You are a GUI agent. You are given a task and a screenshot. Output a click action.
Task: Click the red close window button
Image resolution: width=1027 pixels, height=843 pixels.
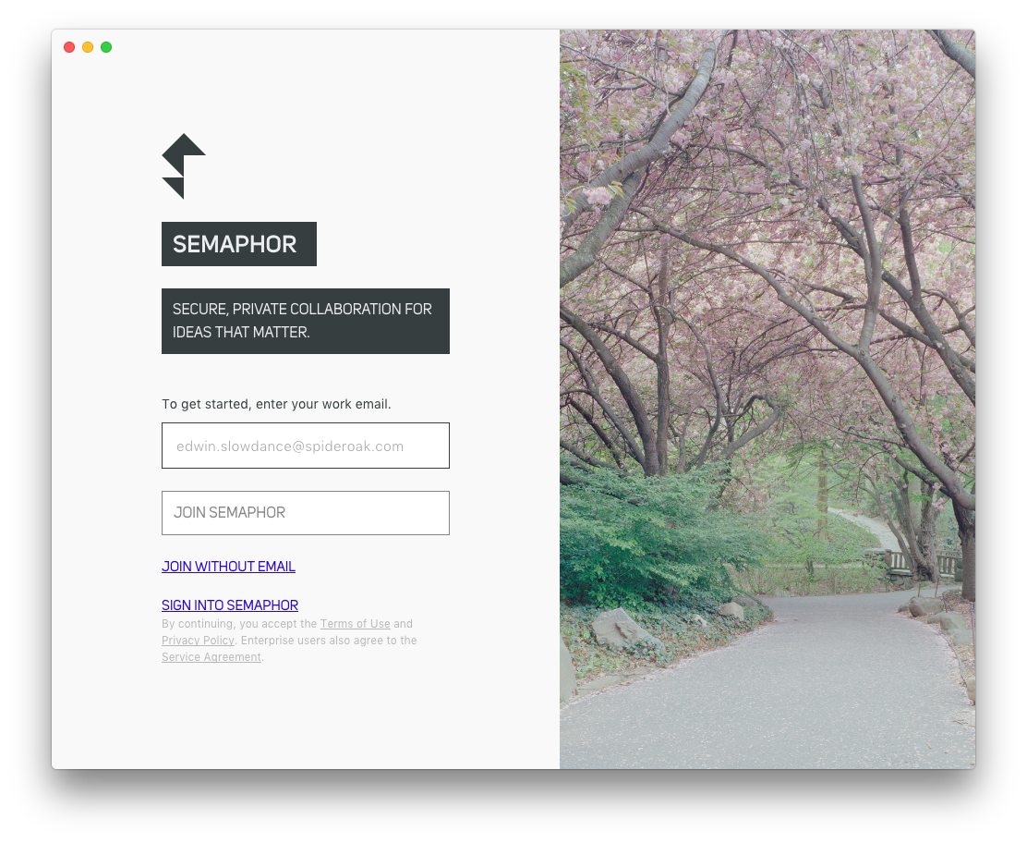point(69,46)
